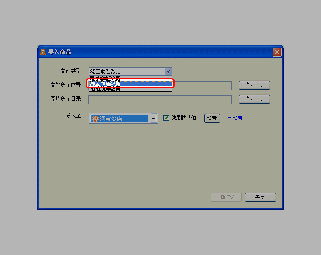
Task: Click the 关闭 button
Action: pyautogui.click(x=260, y=197)
